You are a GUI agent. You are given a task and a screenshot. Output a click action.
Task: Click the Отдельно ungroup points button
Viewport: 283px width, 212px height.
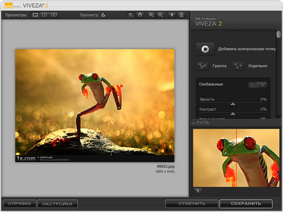coord(238,66)
